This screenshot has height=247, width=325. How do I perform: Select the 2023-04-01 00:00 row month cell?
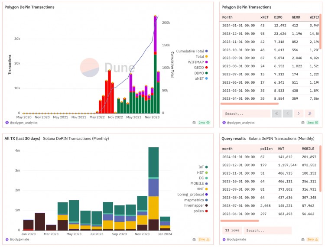238,99
